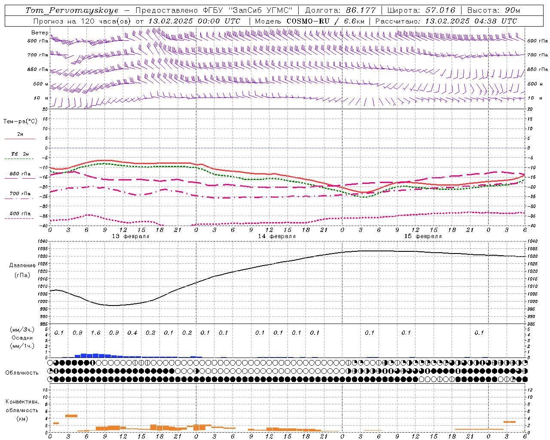Click the Ветер panel label
The image size is (550, 440).
(x=40, y=33)
